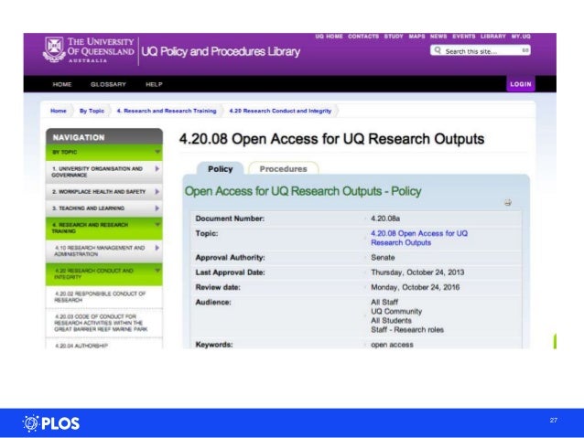This screenshot has width=584, height=438.
Task: Click Thursday, October 24, 2013 date
Action: tap(417, 272)
